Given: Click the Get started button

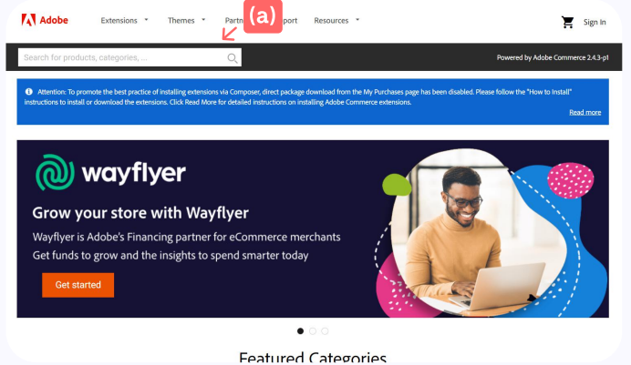Looking at the screenshot, I should tap(78, 285).
